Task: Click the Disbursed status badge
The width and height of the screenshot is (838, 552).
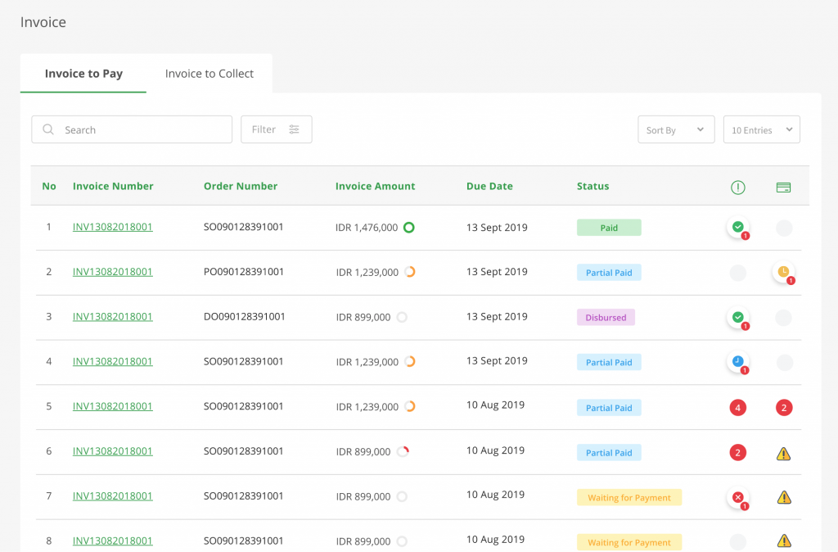Action: click(x=606, y=317)
